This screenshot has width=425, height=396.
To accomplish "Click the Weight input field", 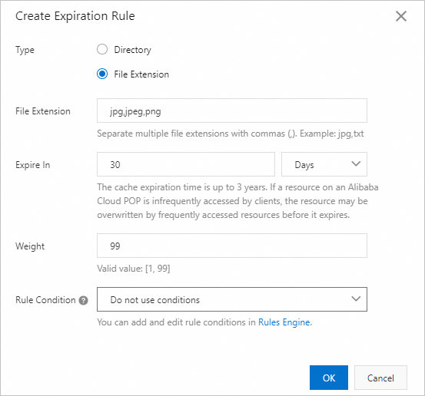I will pos(232,246).
